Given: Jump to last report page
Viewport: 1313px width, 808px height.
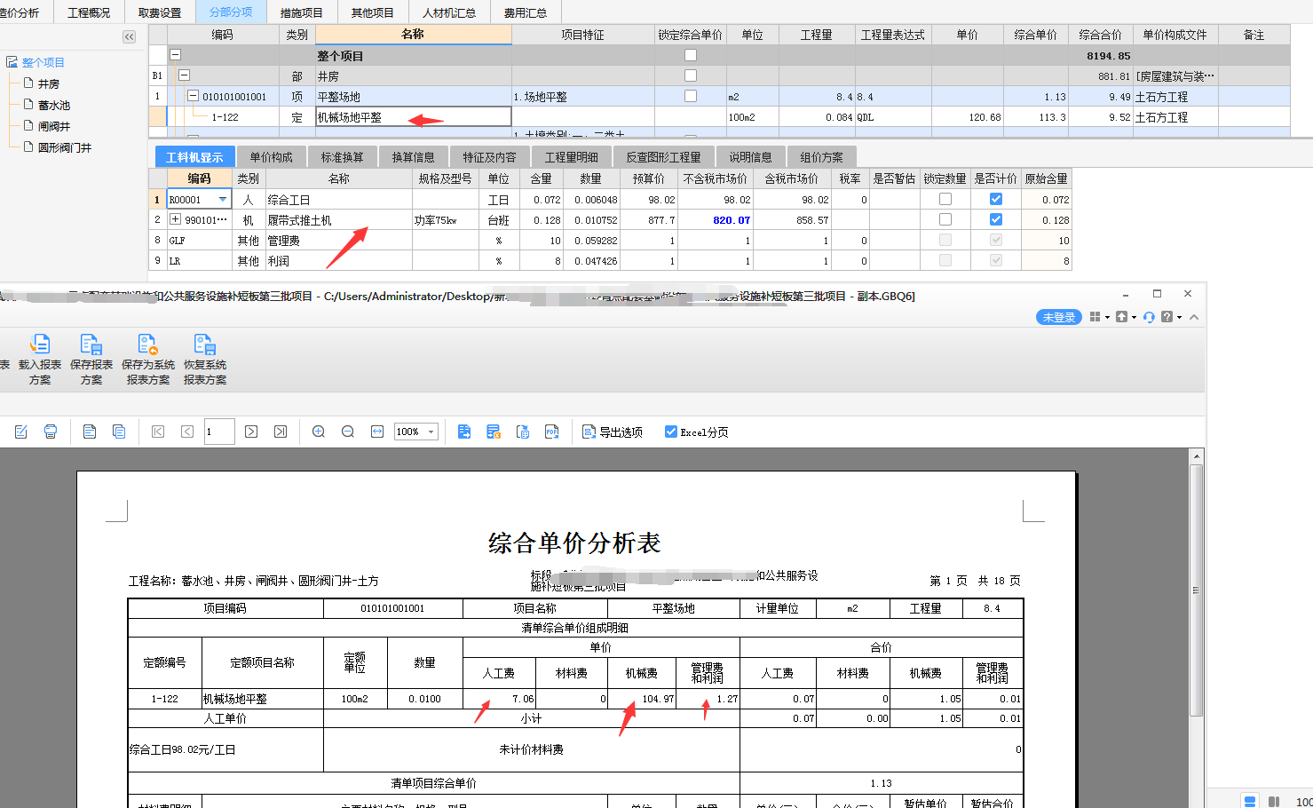Looking at the screenshot, I should 281,432.
